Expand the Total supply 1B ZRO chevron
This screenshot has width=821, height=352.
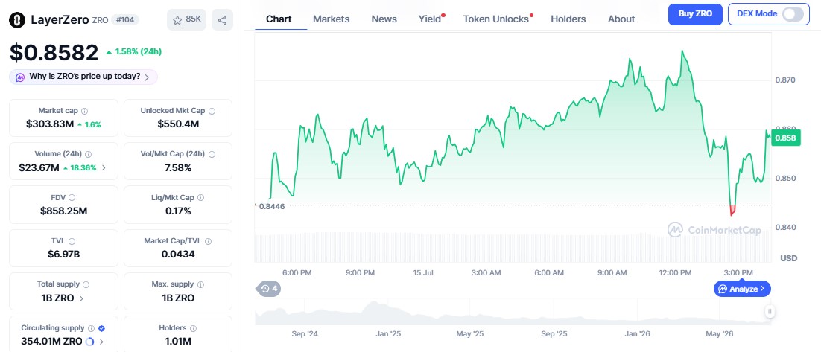point(81,298)
